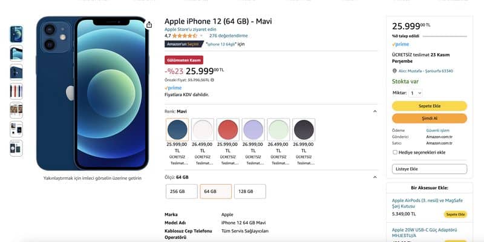The width and height of the screenshot is (484, 242).
Task: Open the Listeye Ekle dropdown
Action: tap(430, 169)
